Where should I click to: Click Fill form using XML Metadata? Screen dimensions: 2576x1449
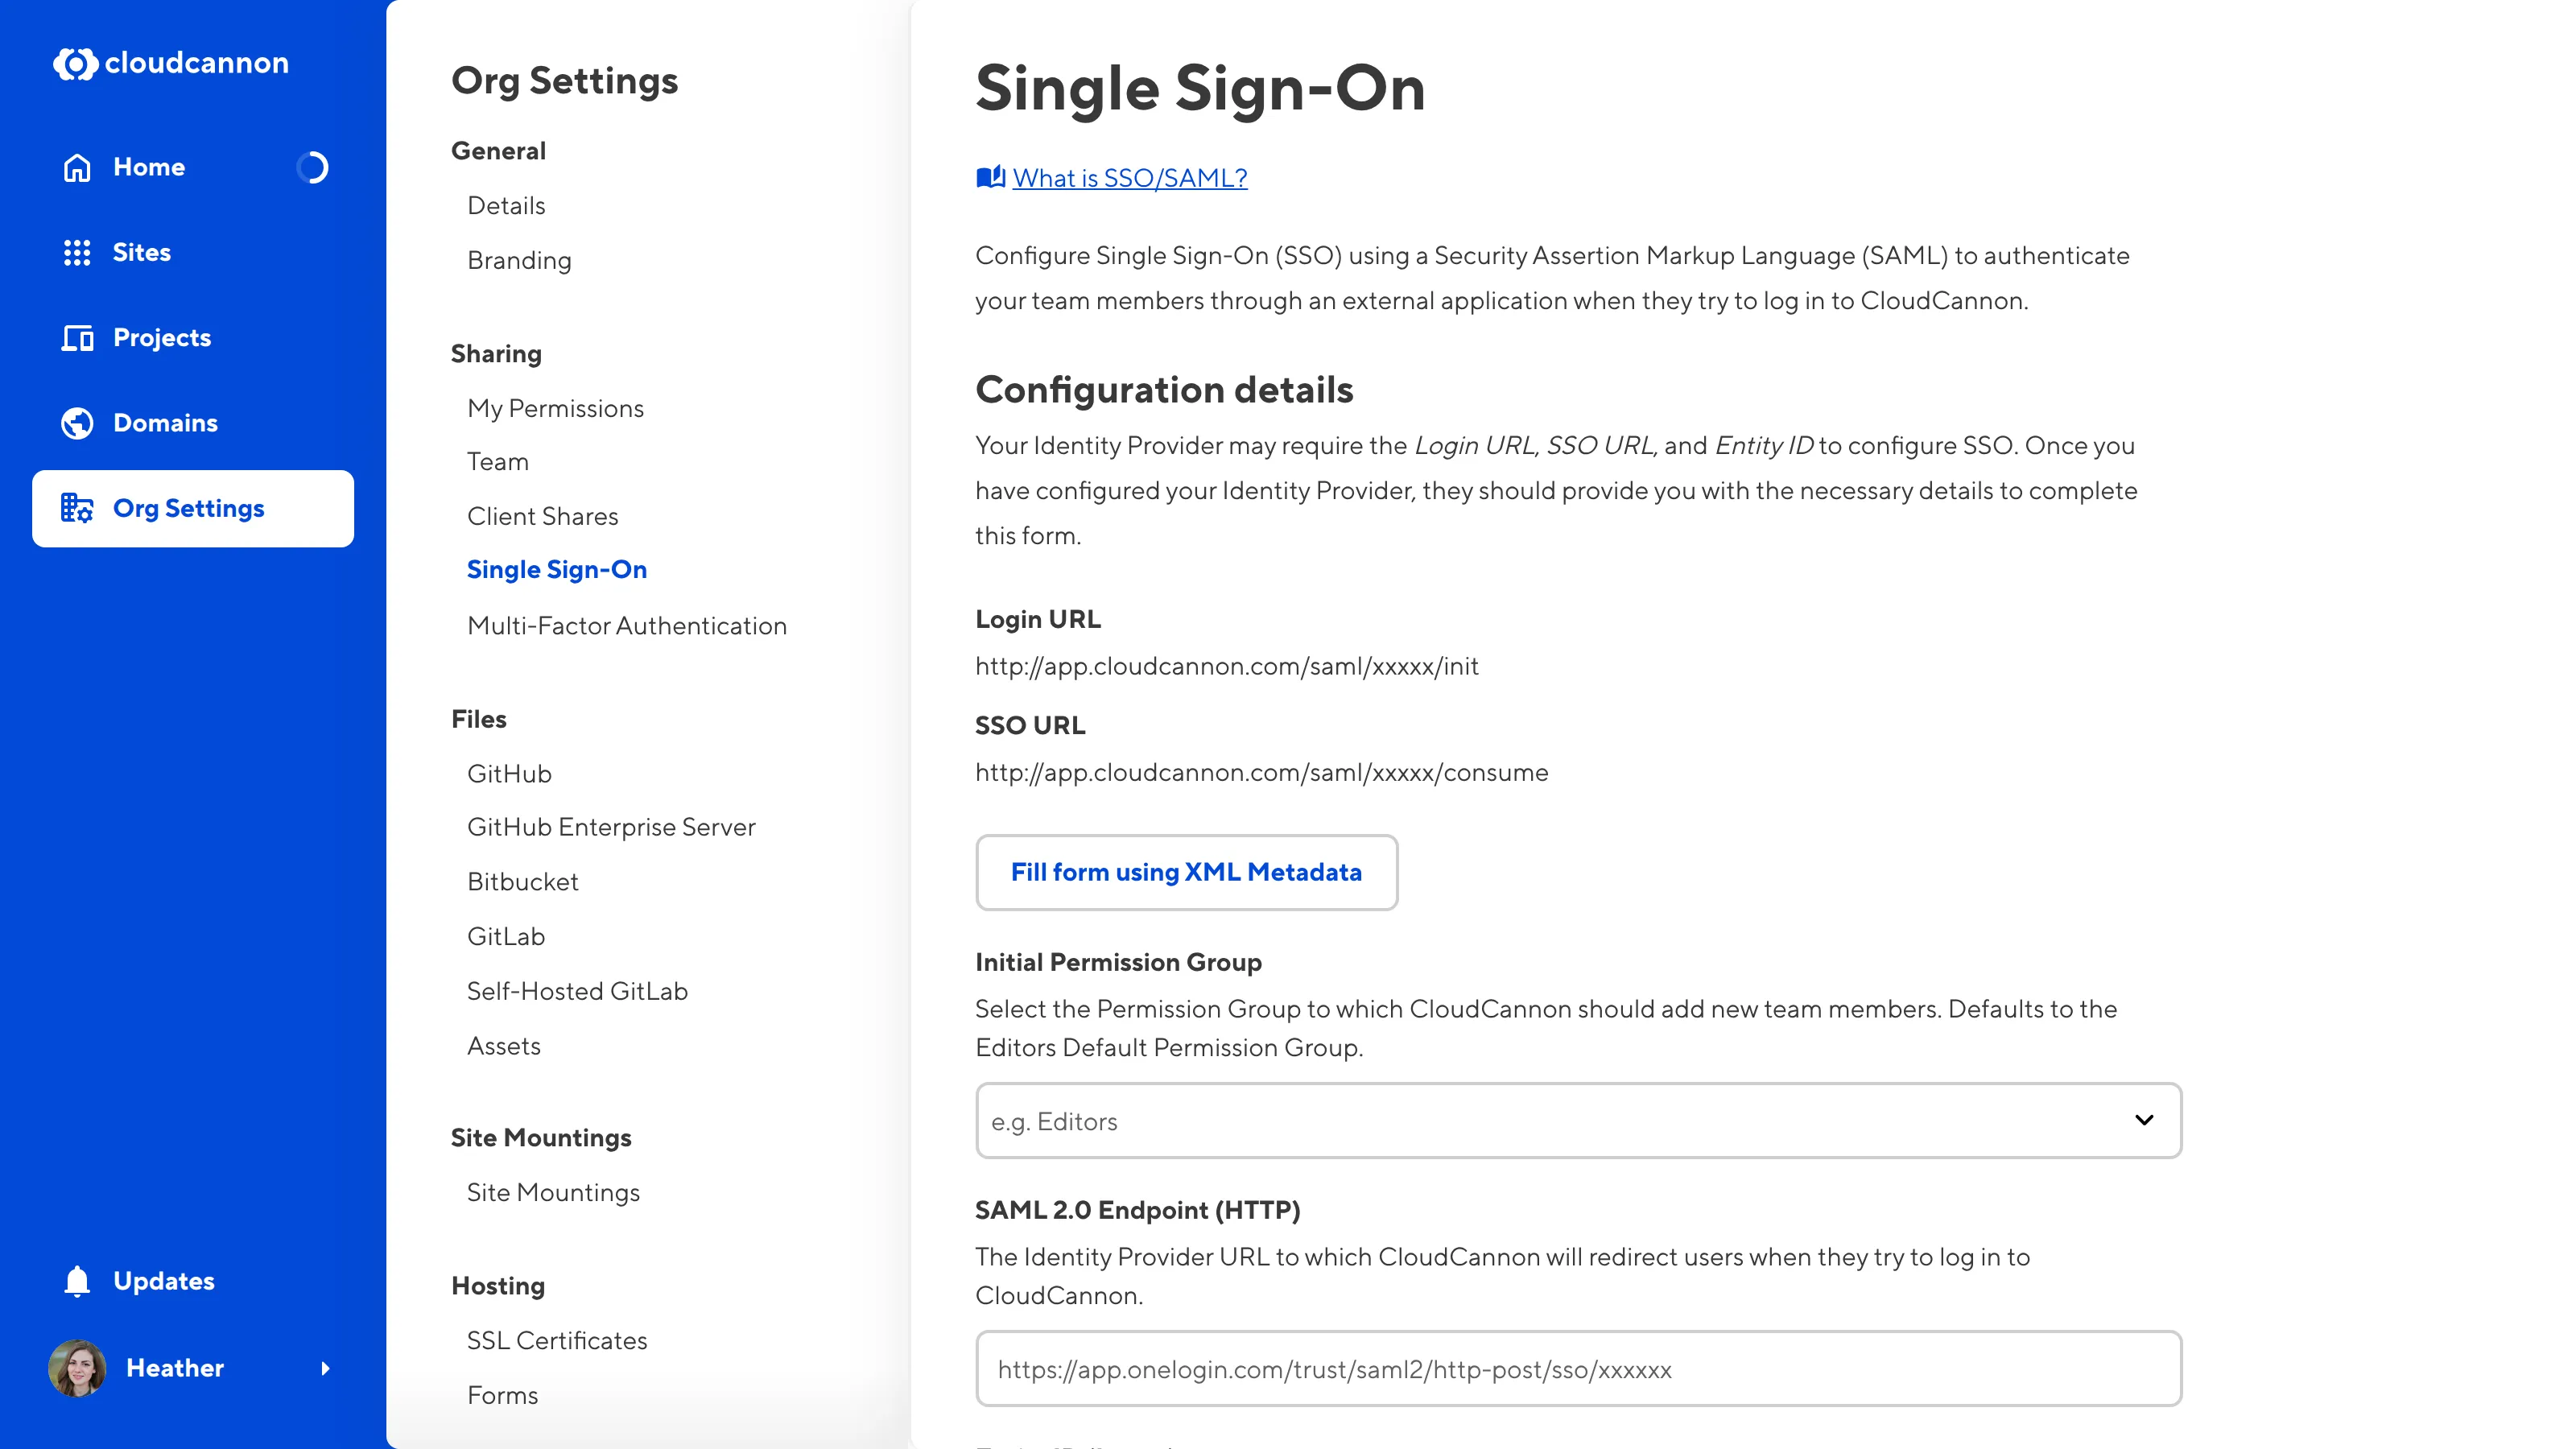tap(1186, 872)
